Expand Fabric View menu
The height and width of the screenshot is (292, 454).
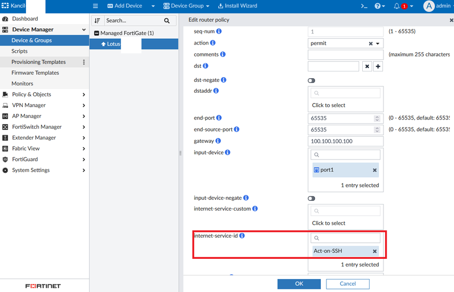click(83, 149)
